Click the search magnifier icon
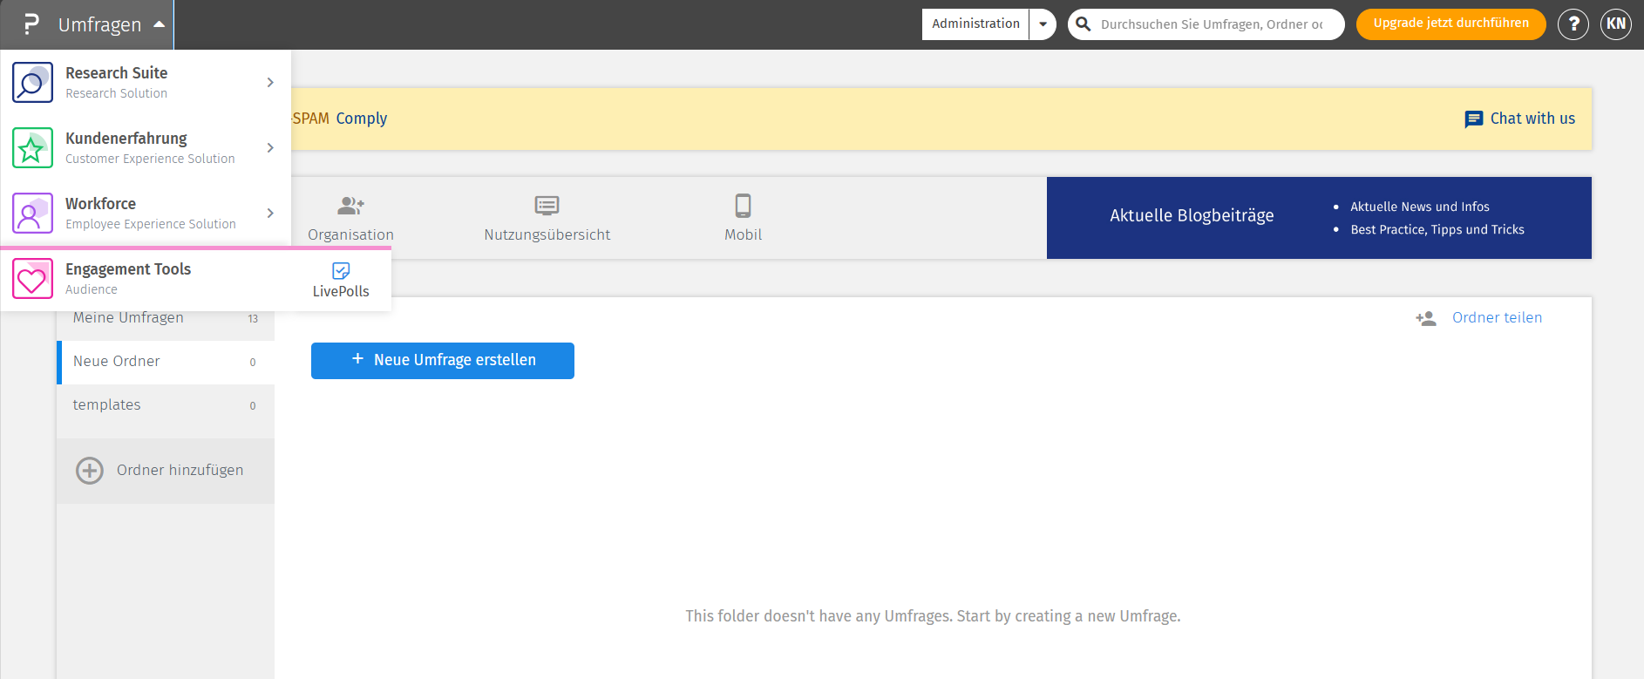This screenshot has height=679, width=1644. click(1084, 24)
